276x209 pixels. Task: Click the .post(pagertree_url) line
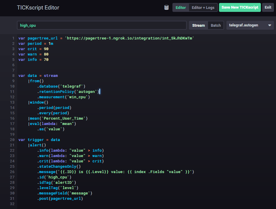click(x=60, y=199)
